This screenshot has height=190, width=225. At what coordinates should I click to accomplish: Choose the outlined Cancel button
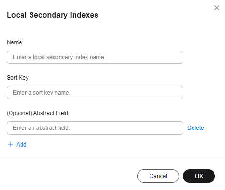tap(158, 176)
